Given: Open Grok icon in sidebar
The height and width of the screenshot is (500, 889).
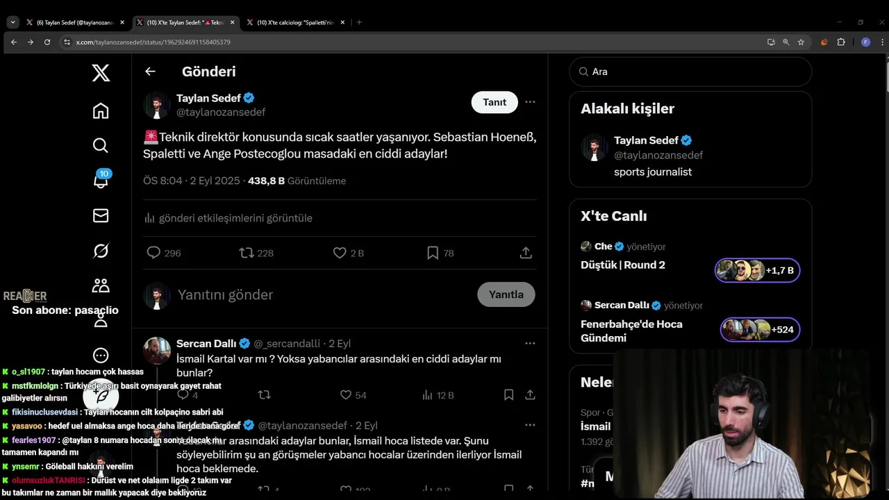Looking at the screenshot, I should (101, 251).
